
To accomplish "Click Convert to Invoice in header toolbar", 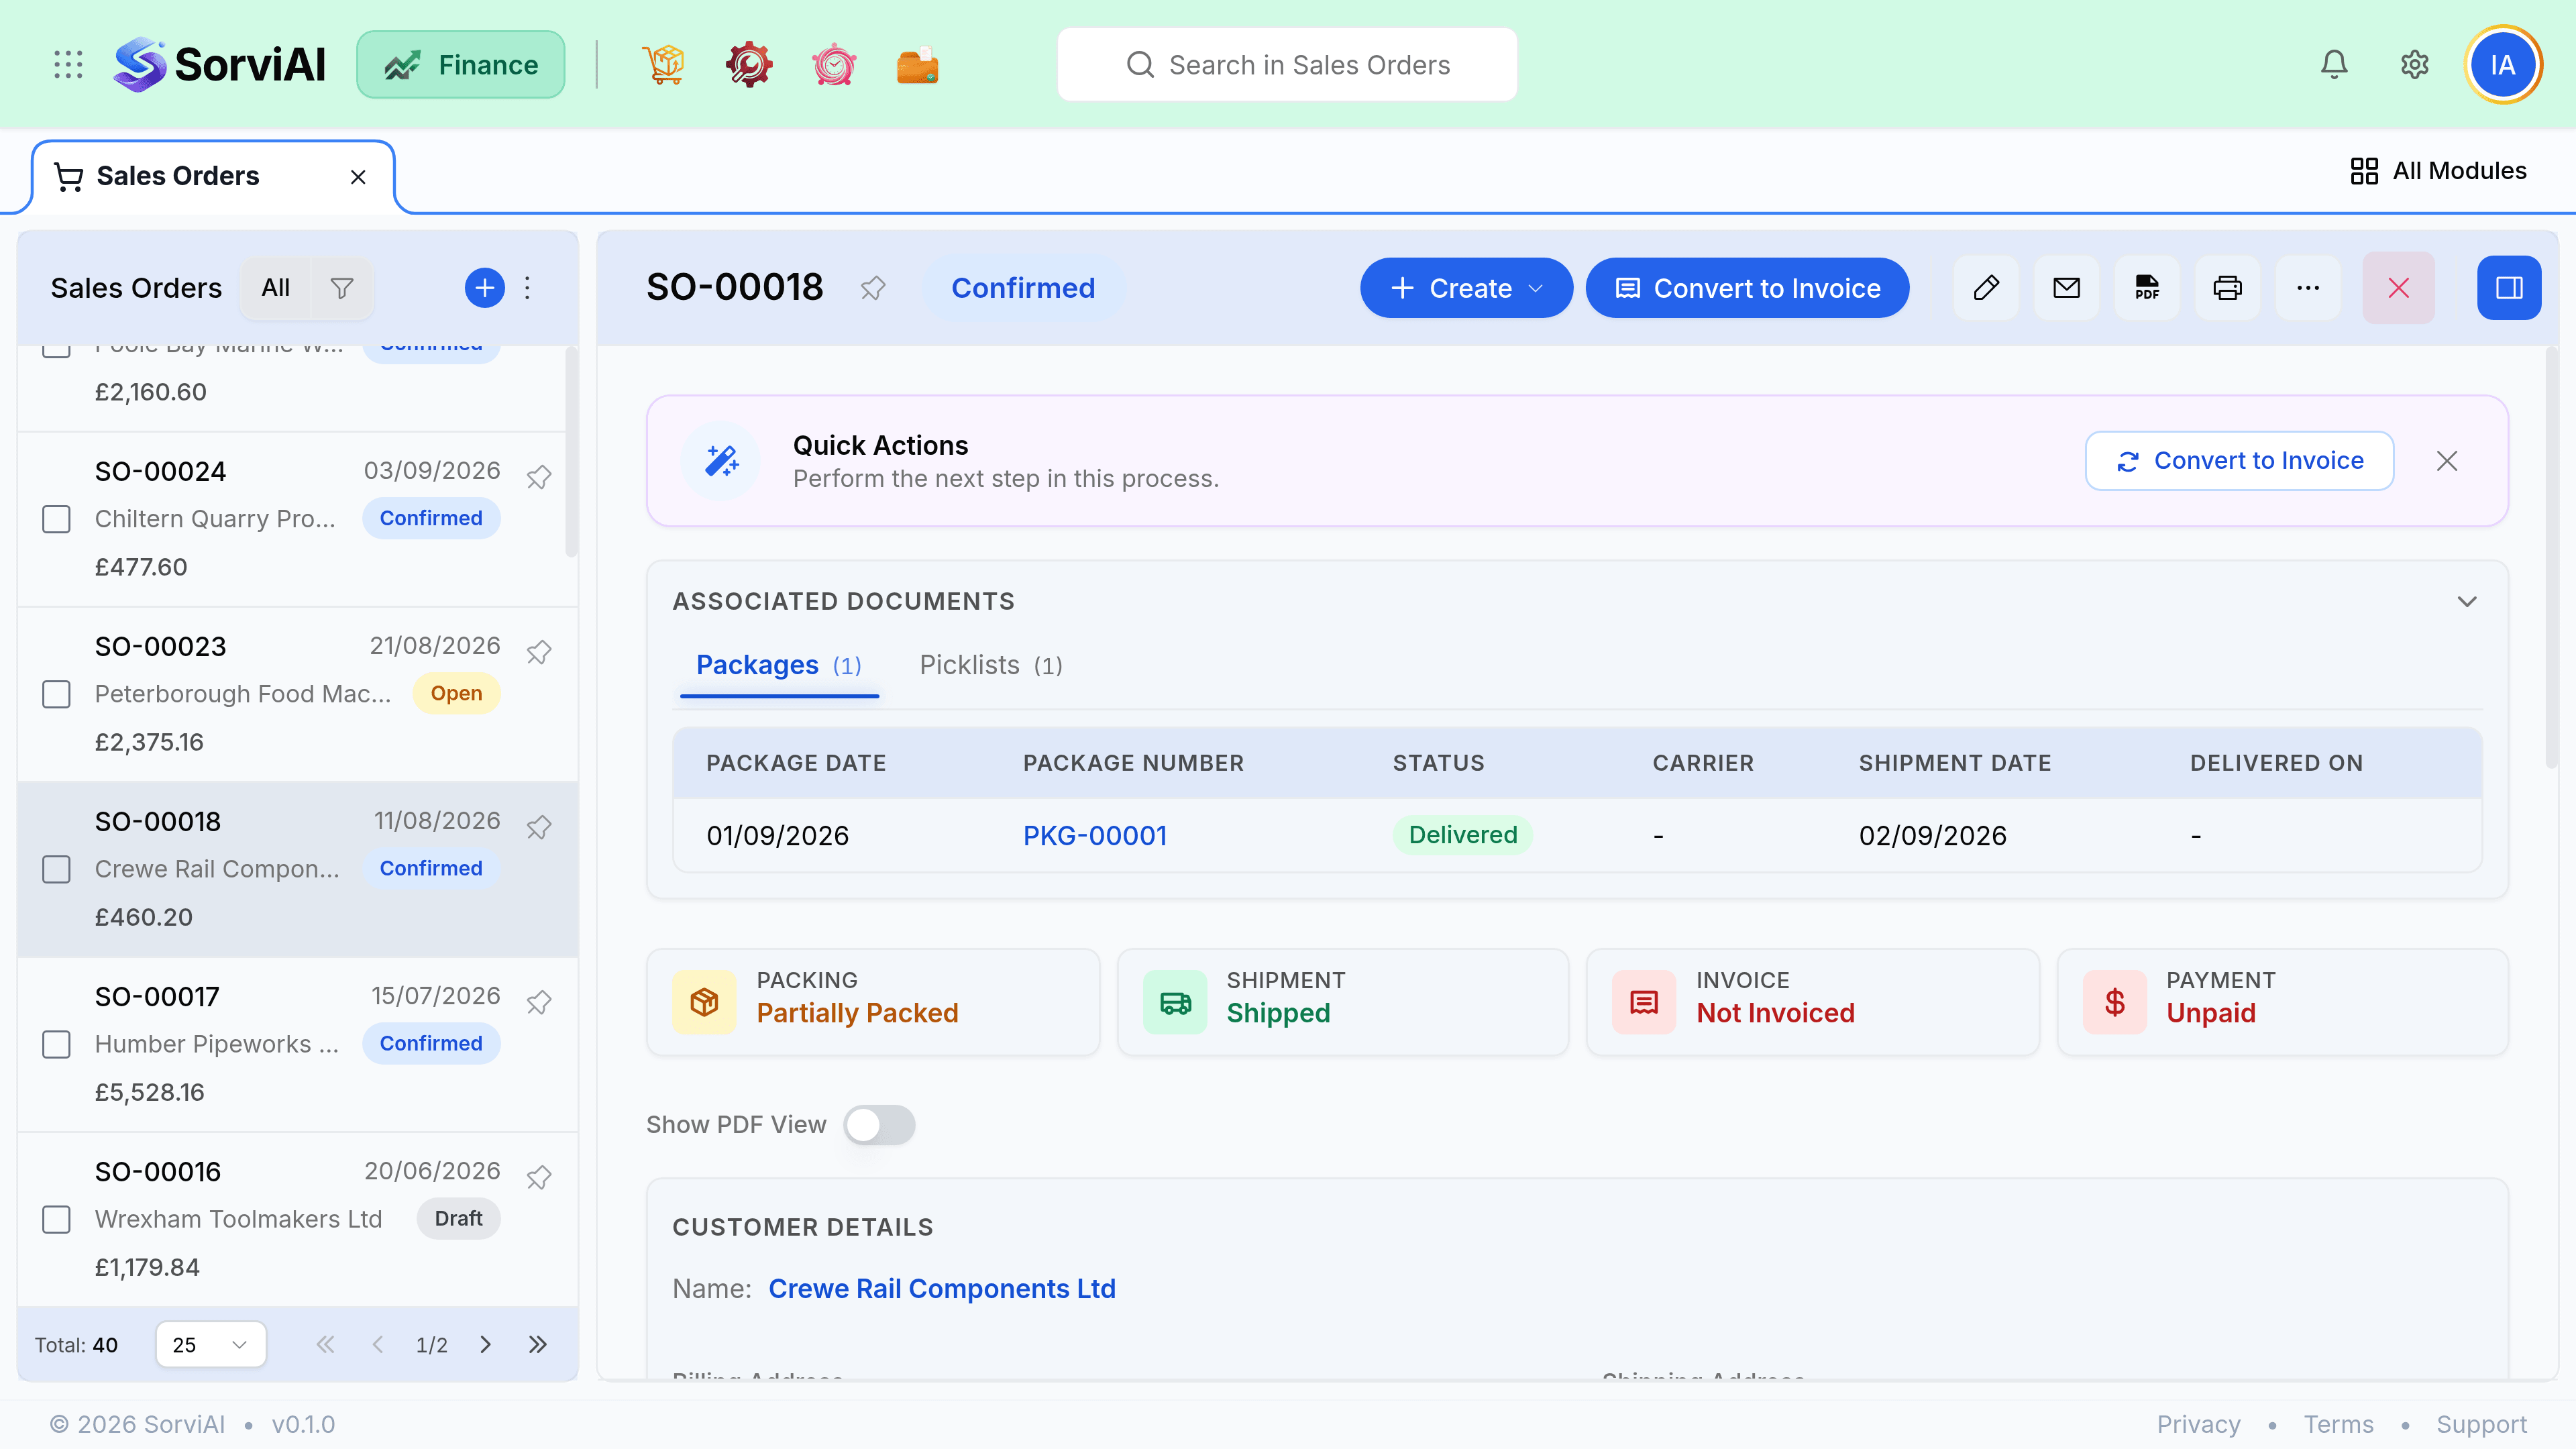I will coord(1747,288).
